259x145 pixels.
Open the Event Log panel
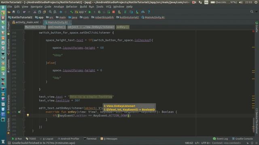pos(220,139)
